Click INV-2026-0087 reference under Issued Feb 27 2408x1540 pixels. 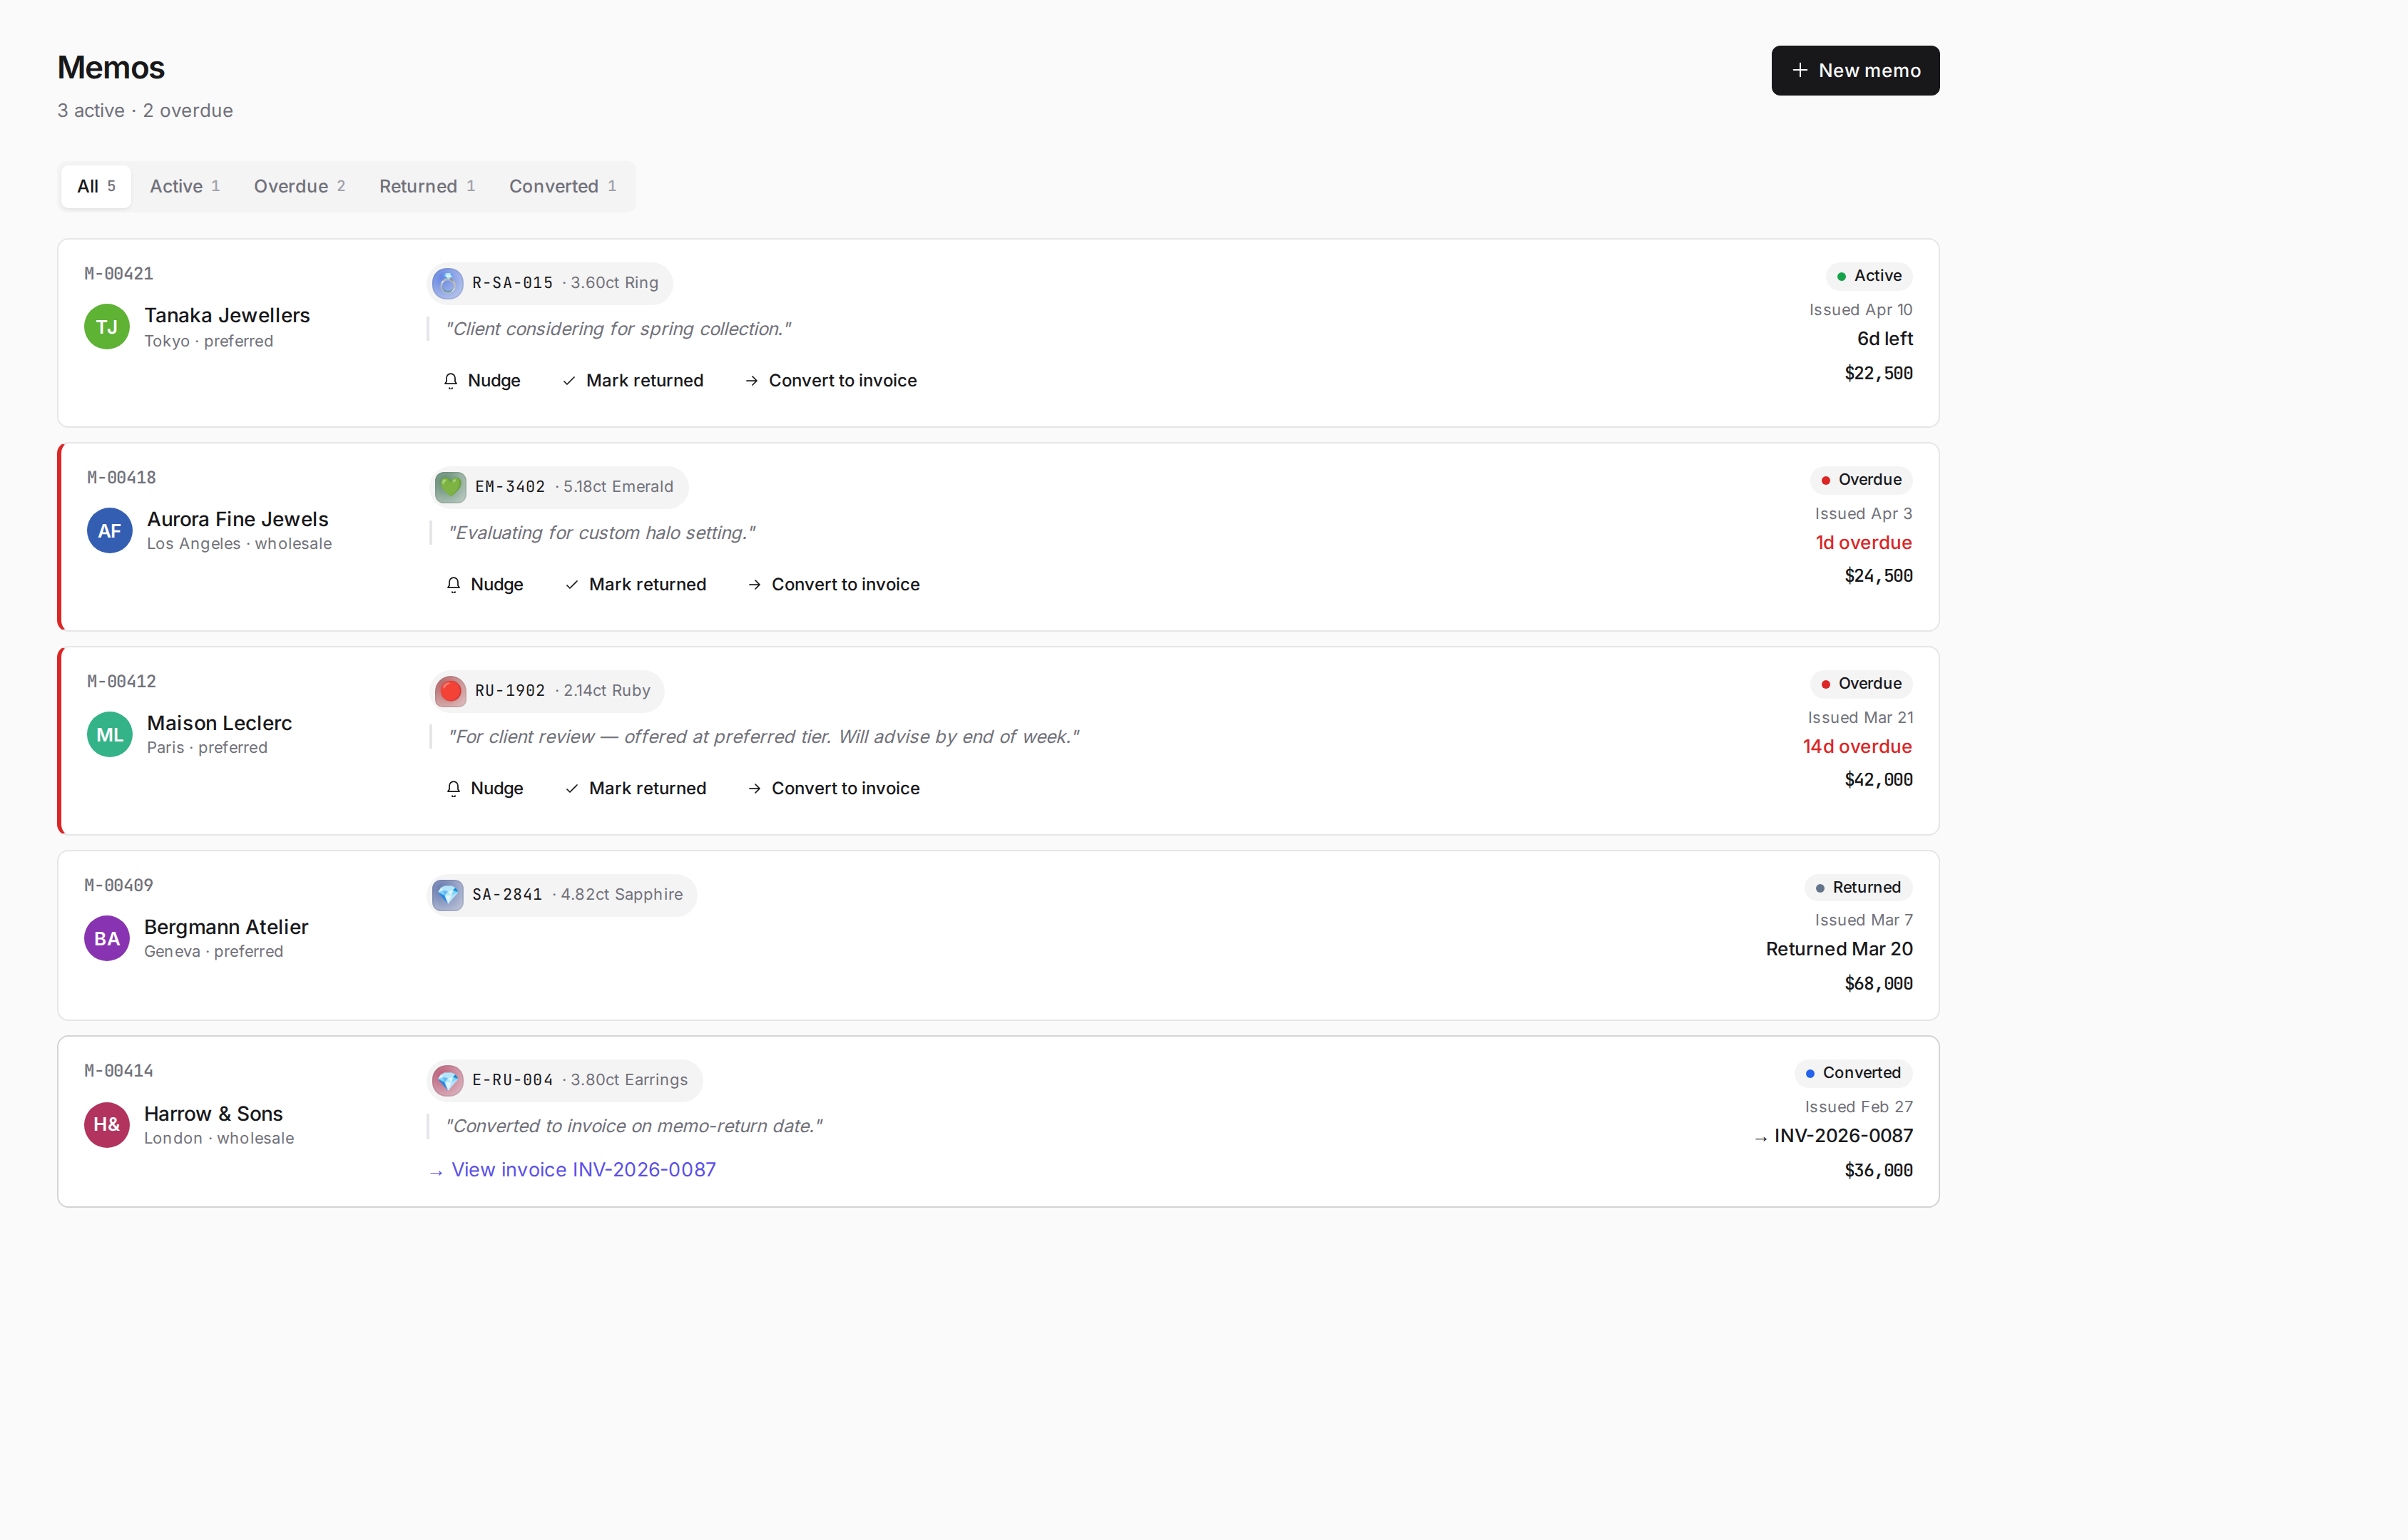(1834, 1136)
